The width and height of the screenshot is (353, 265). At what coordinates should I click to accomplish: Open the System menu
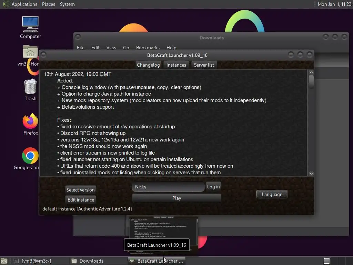(x=67, y=4)
